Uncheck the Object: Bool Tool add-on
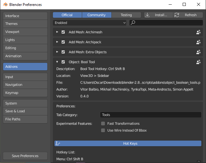This screenshot has height=163, width=206. [x=63, y=62]
